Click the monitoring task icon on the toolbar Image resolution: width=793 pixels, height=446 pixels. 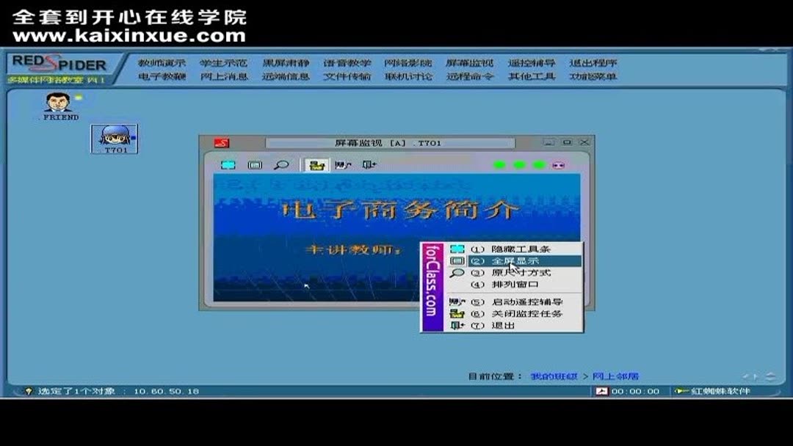pyautogui.click(x=316, y=166)
